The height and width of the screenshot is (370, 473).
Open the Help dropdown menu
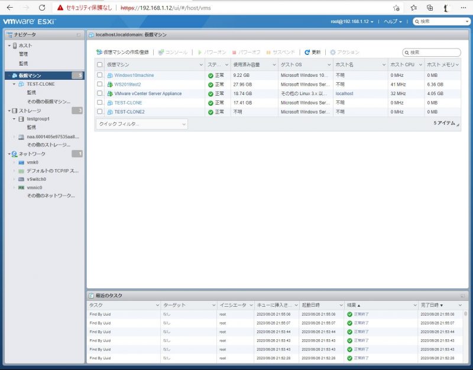pos(393,22)
